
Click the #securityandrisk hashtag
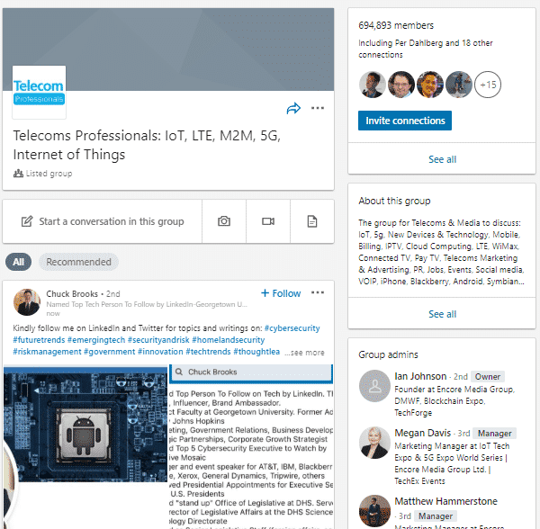click(158, 340)
